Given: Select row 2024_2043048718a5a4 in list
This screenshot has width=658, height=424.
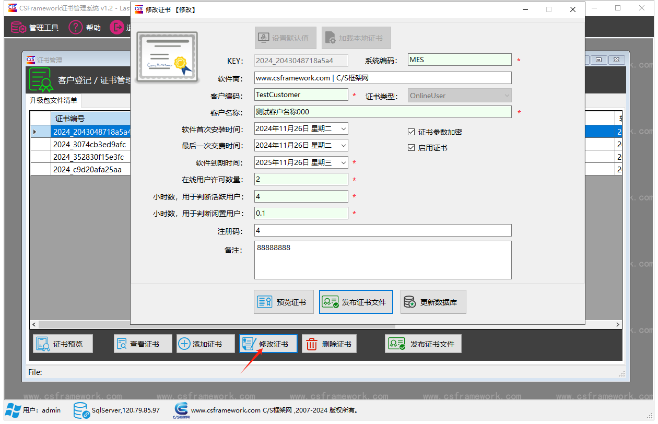Looking at the screenshot, I should tap(91, 132).
